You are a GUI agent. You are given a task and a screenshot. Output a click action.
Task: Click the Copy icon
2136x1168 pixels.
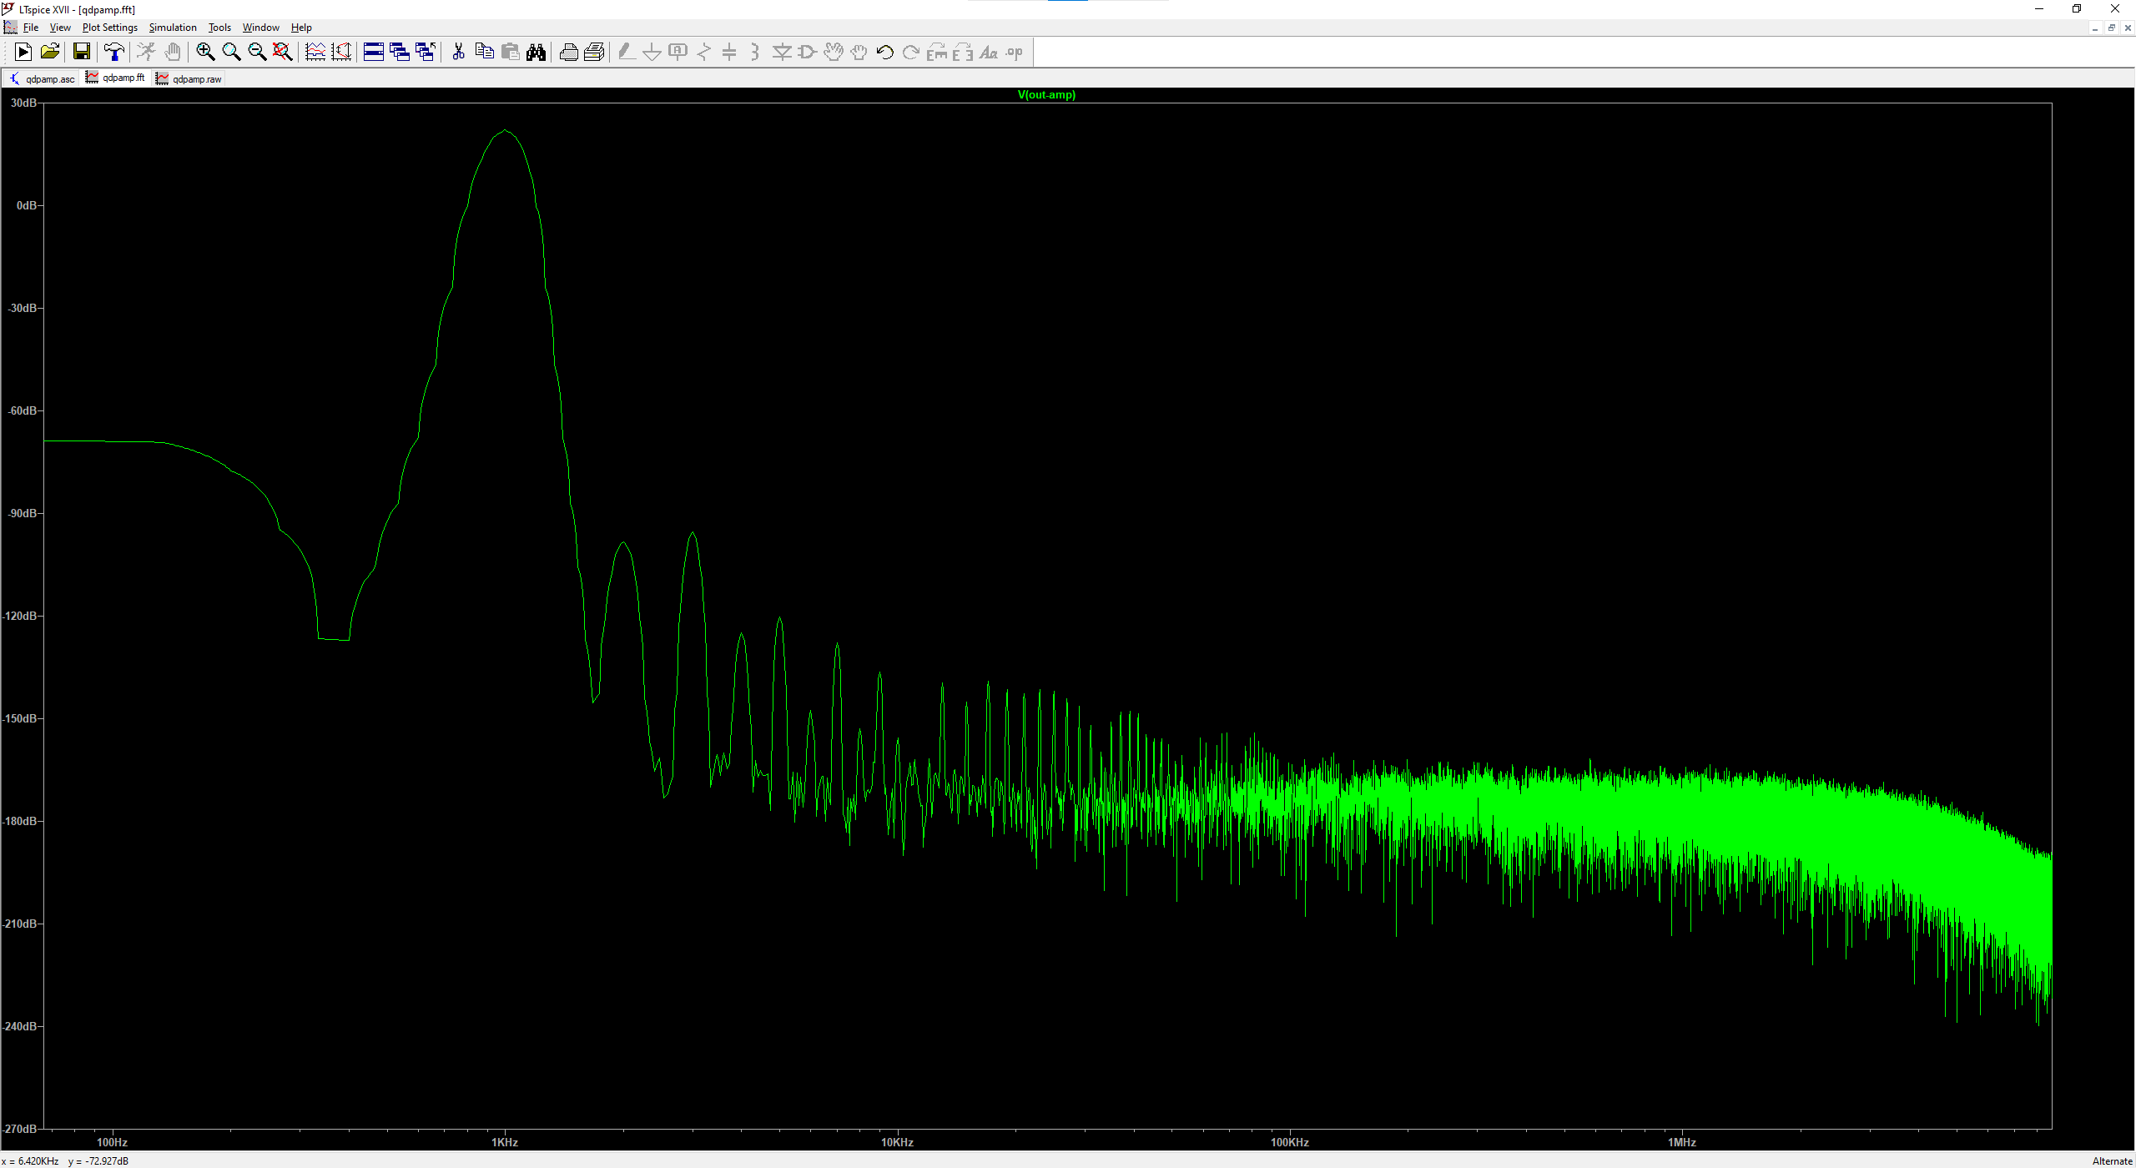click(484, 53)
